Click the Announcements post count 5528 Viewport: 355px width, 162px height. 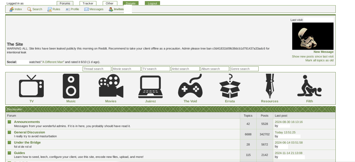265,124
